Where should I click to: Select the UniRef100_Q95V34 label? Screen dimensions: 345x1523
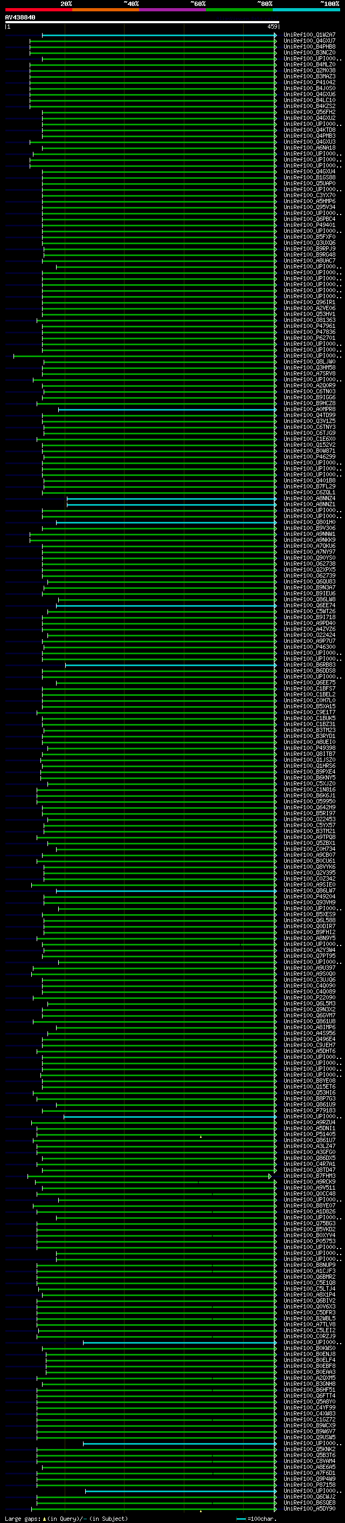(x=309, y=207)
